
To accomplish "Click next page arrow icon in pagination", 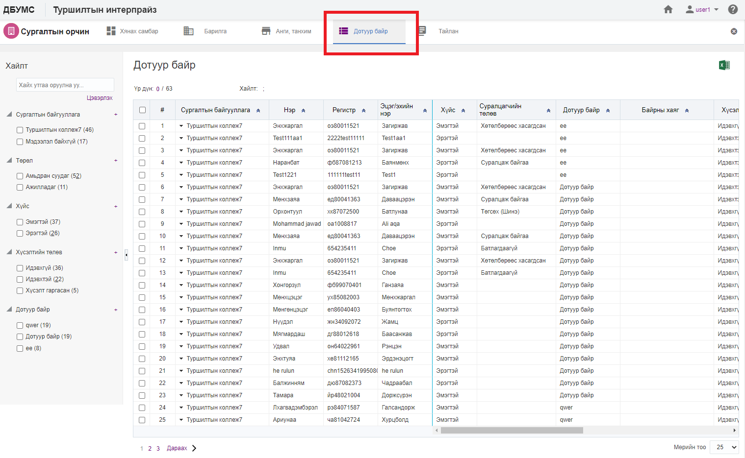I will point(194,448).
